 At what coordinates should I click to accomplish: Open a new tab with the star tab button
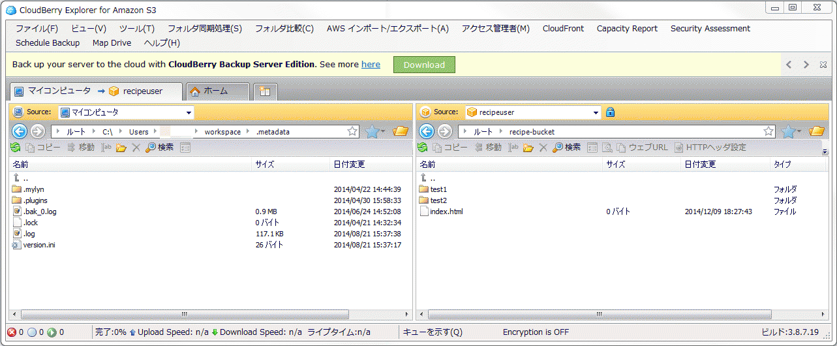(265, 91)
